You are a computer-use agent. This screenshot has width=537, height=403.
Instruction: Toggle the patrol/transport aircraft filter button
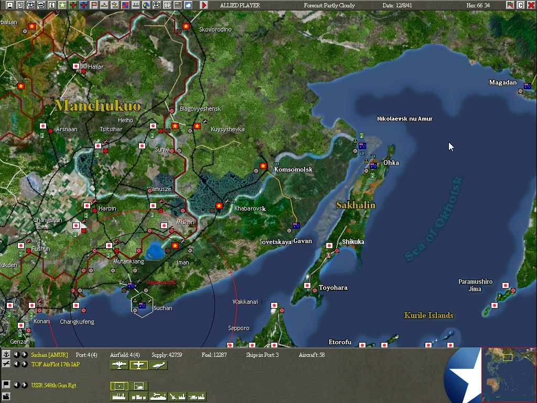(x=158, y=365)
